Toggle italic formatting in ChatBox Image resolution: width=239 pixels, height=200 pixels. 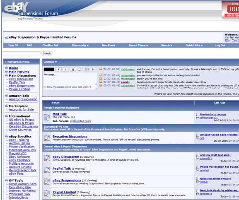(x=66, y=70)
